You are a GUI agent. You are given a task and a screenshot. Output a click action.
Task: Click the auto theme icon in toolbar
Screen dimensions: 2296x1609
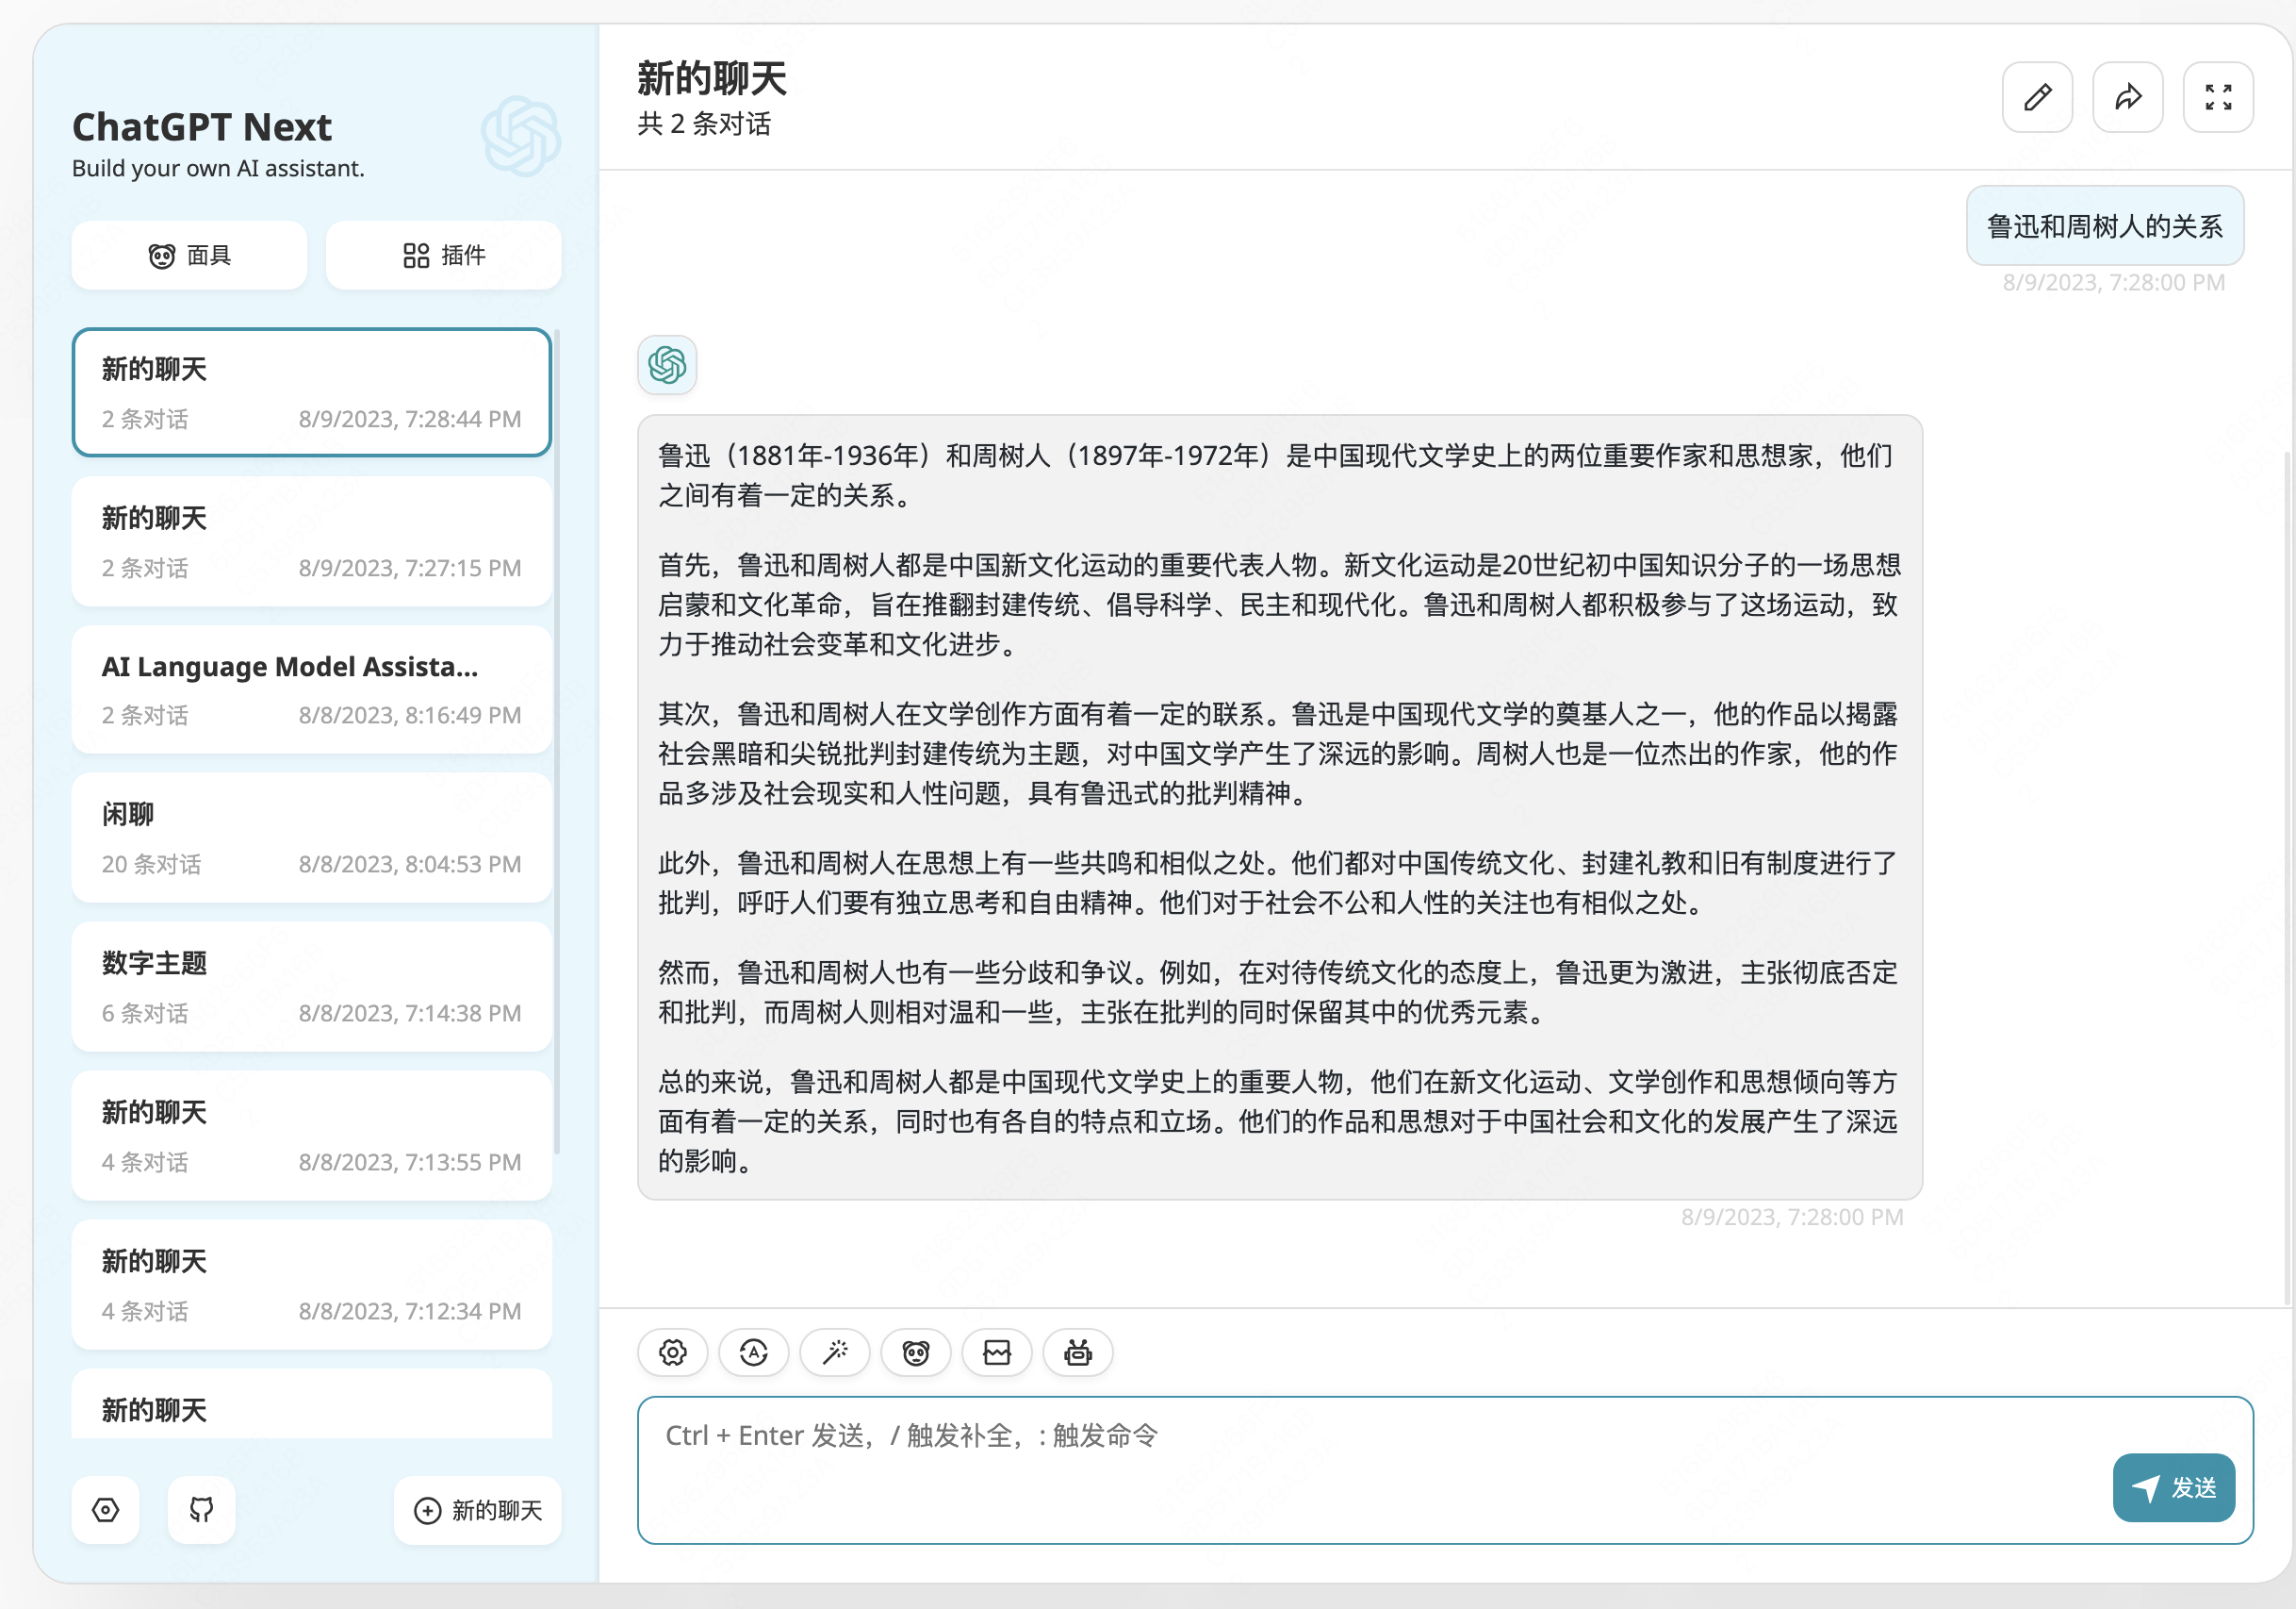click(x=754, y=1352)
